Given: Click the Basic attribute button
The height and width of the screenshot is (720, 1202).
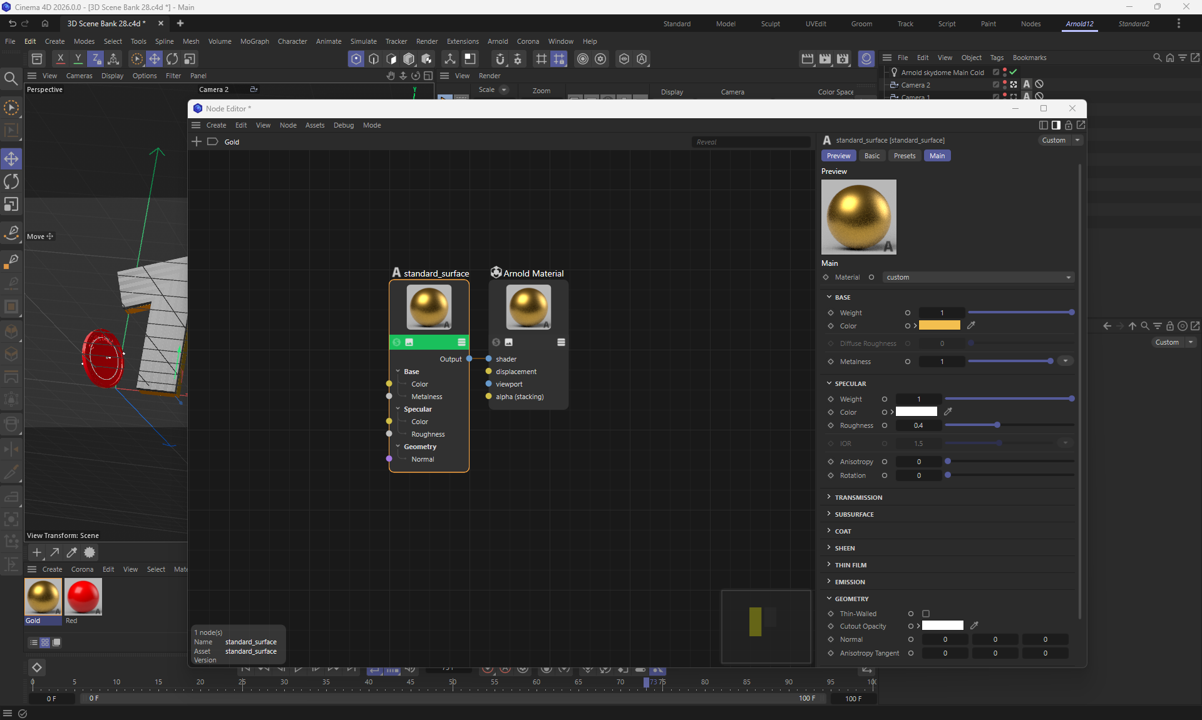Looking at the screenshot, I should 871,156.
